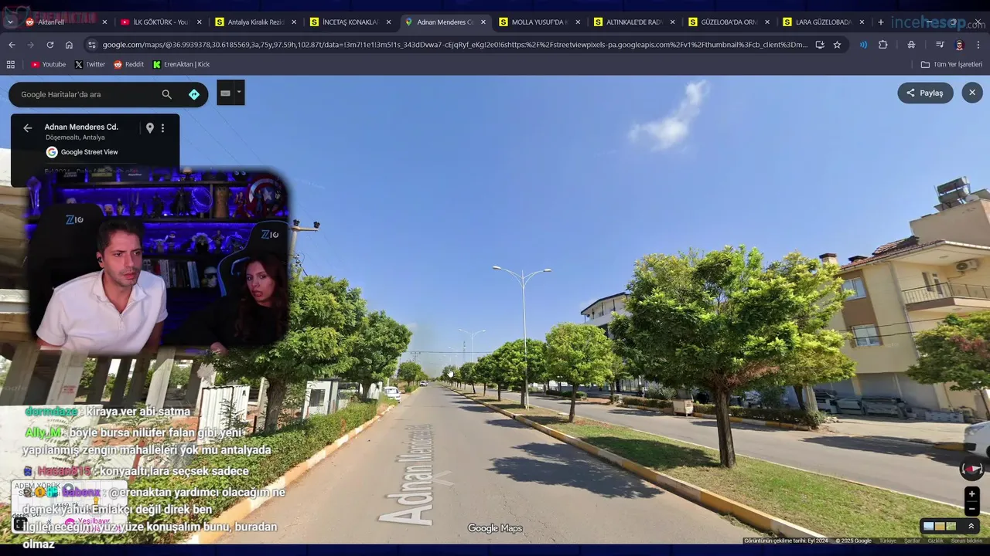Open the Gizlilik privacy link

[x=936, y=541]
